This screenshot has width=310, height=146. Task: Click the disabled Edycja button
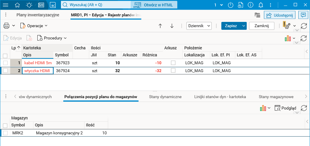13,38
